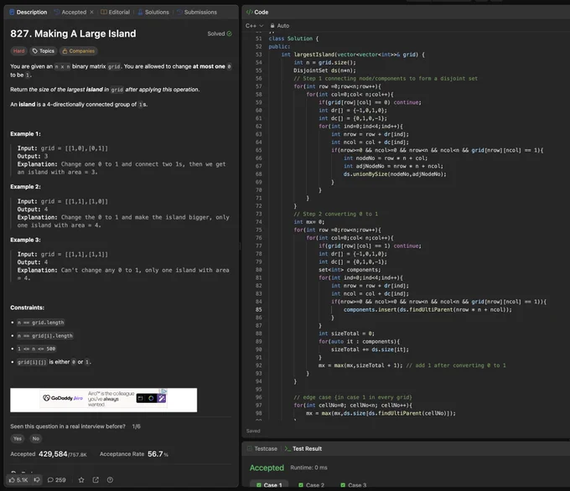This screenshot has height=491, width=570.
Task: Click the 'set<int> components;' line
Action: pyautogui.click(x=350, y=270)
